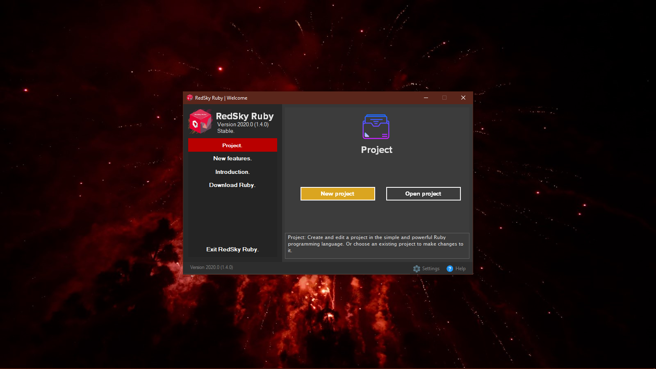This screenshot has height=369, width=656.
Task: Go to the Download Ruby section
Action: (x=232, y=185)
